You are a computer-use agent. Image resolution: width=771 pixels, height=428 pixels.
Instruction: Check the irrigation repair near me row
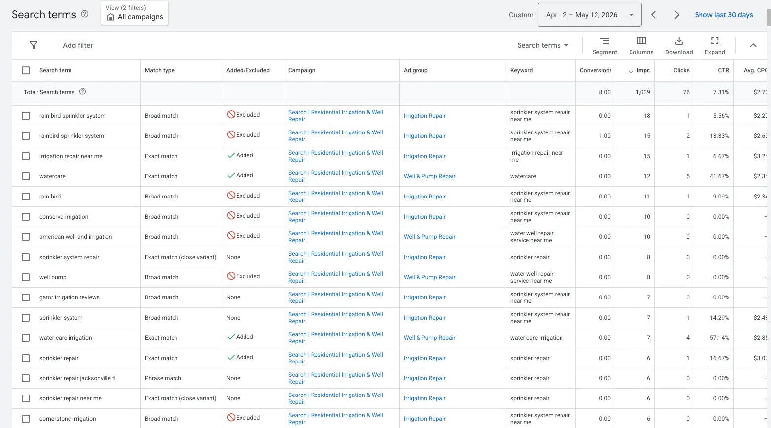[x=26, y=156]
